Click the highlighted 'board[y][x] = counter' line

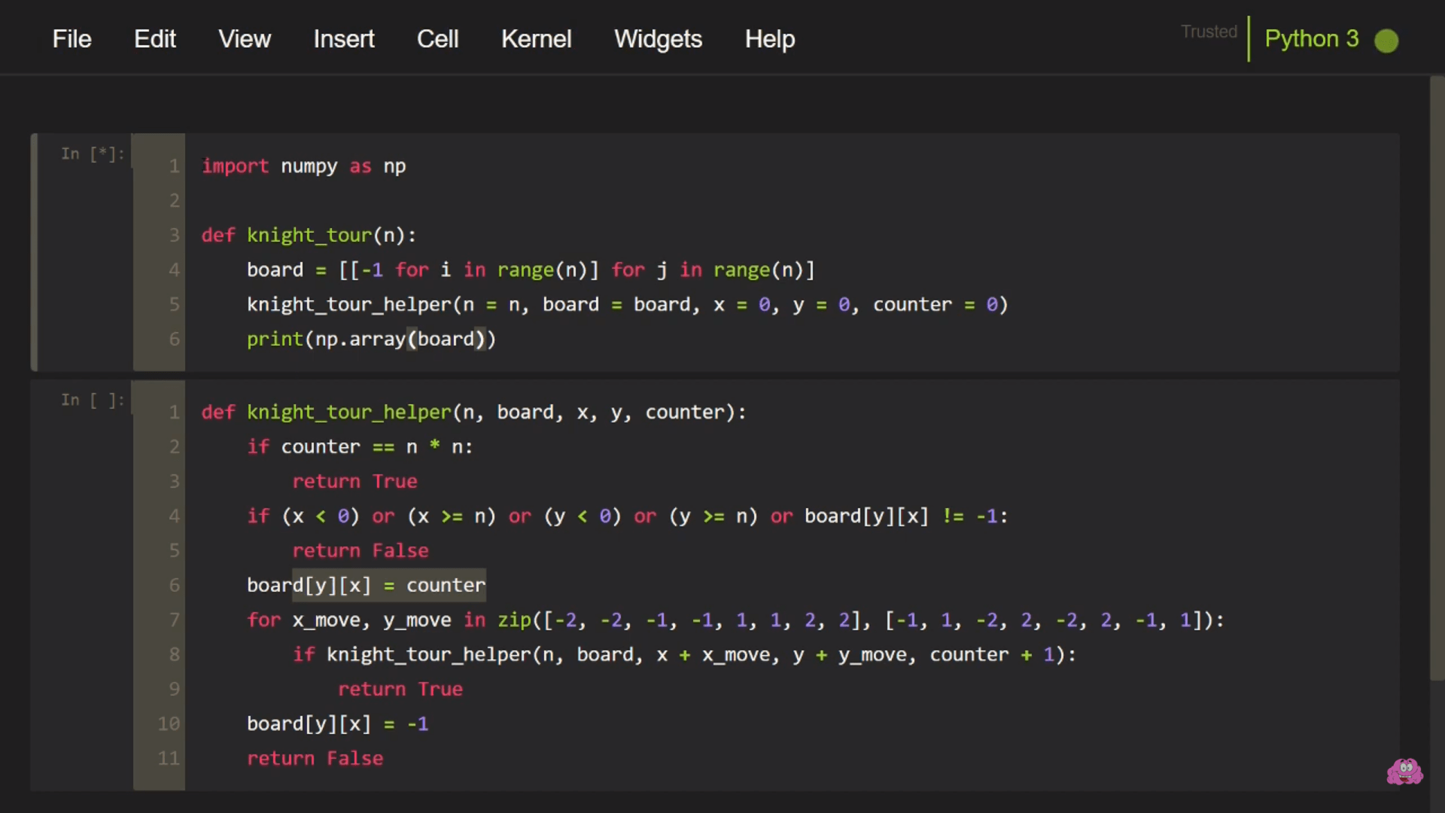pos(366,586)
